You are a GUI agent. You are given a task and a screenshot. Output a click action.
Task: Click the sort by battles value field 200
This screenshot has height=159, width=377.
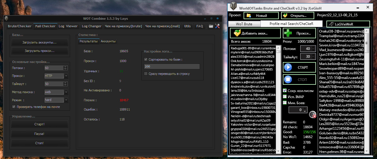click(x=172, y=66)
